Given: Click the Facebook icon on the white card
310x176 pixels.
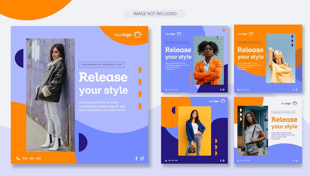Looking at the screenshot, I should pyautogui.click(x=293, y=160).
